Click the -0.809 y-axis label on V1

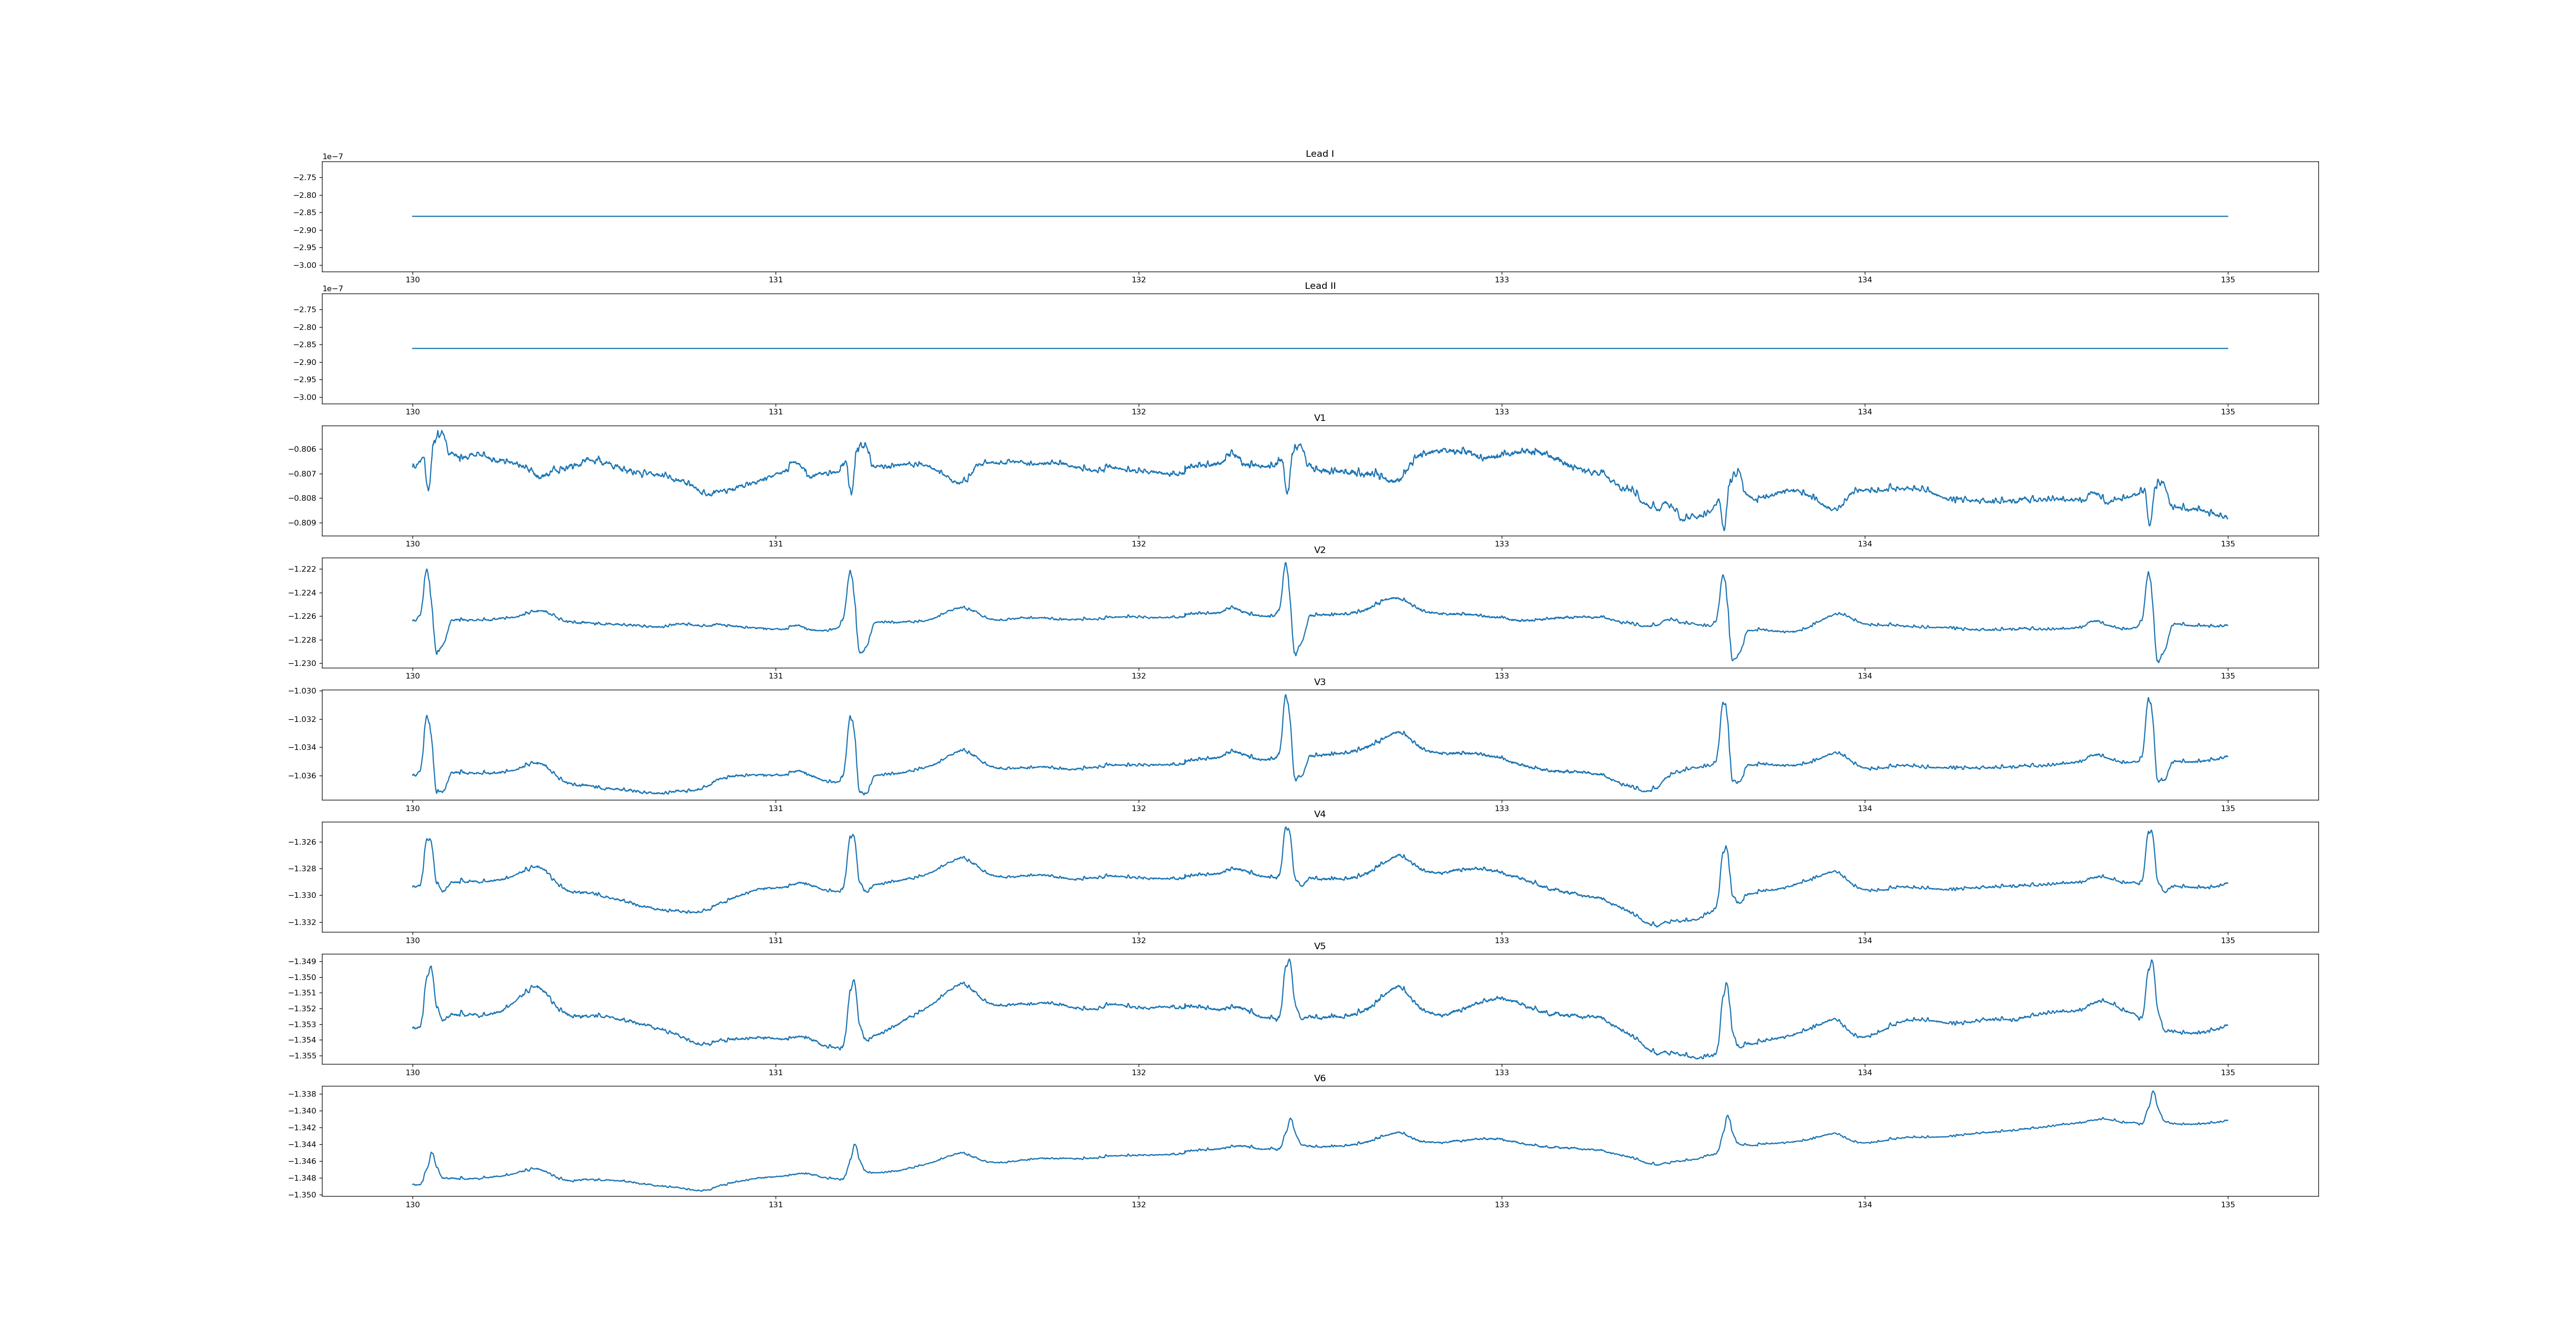tap(303, 523)
